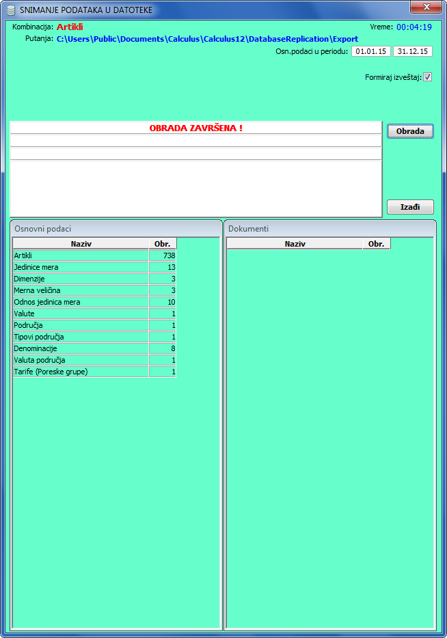
Task: Toggle the Formiraj izveštaj checkbox
Action: point(428,77)
